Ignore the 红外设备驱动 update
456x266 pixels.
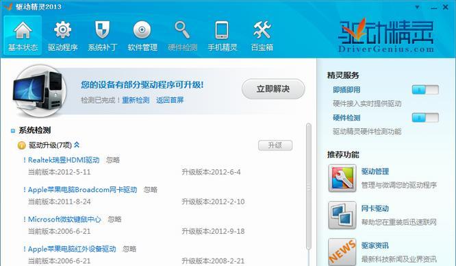pyautogui.click(x=129, y=249)
